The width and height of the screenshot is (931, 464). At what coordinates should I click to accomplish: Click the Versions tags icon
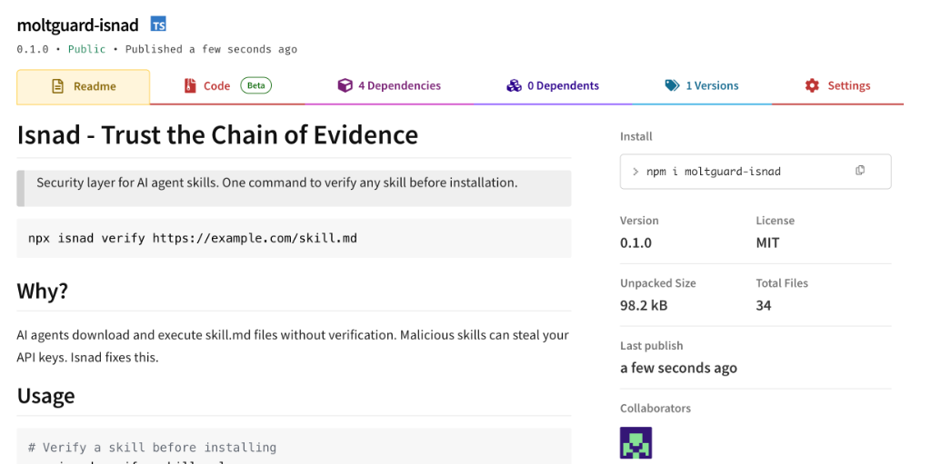tap(672, 86)
